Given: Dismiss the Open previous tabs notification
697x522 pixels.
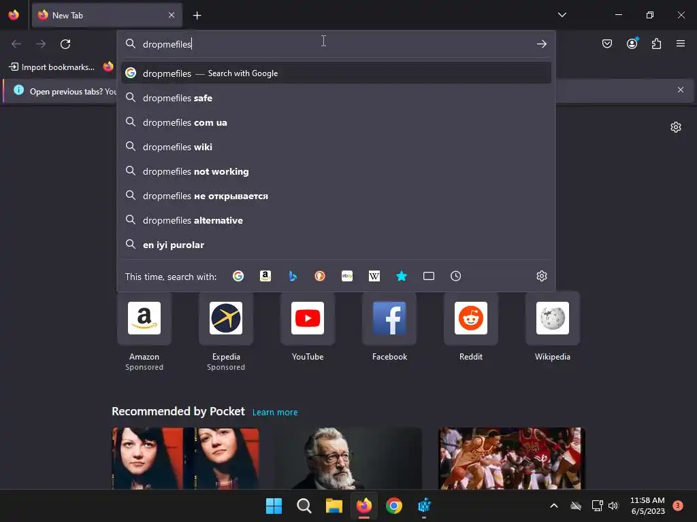Looking at the screenshot, I should 680,90.
